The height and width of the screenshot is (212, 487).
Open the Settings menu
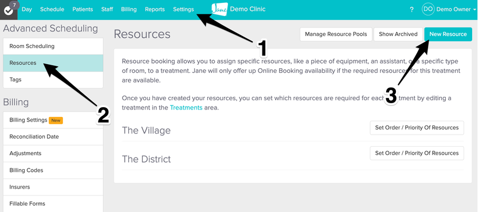183,9
